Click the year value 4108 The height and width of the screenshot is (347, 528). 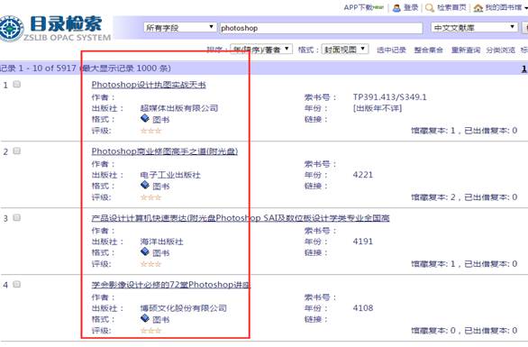(x=363, y=308)
